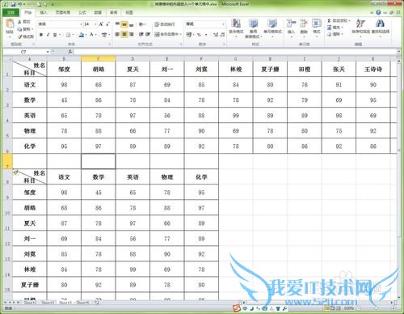Click the Sort and Filter icon
404x314 pixels.
(x=360, y=23)
